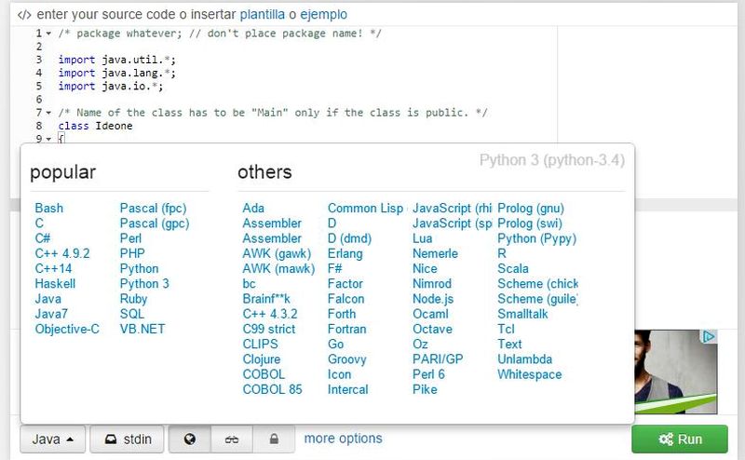This screenshot has width=745, height=460.
Task: Pick Python 3 from the popular list
Action: (144, 284)
